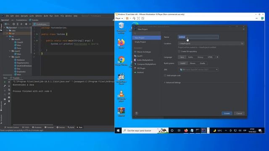Screen dimensions: 269x151
Task: Open Terminal tool window tab
Action: coord(49,128)
